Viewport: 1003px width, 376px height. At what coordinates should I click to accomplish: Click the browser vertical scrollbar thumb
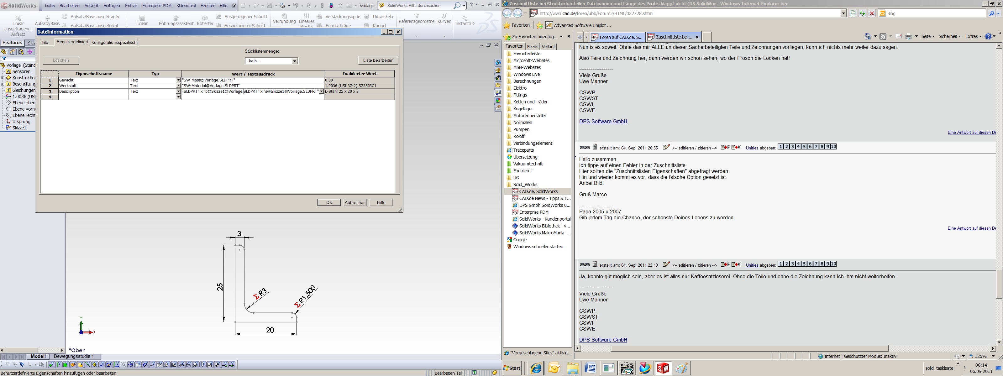point(999,284)
